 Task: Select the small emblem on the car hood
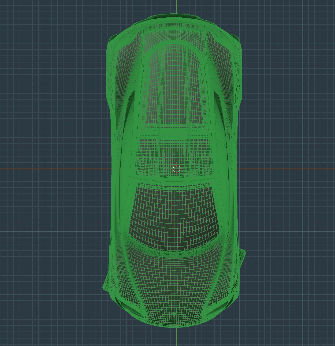pyautogui.click(x=174, y=314)
